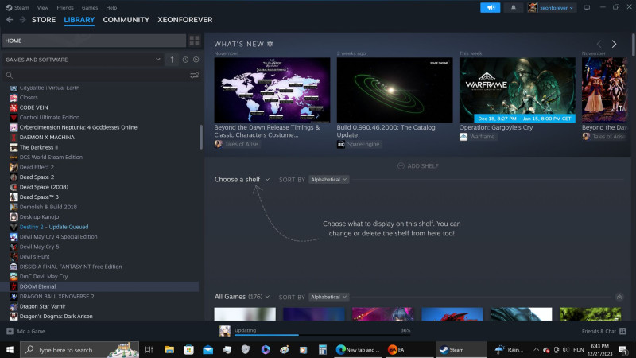636x358 pixels.
Task: Click the CODE VEIN game icon
Action: pyautogui.click(x=14, y=107)
